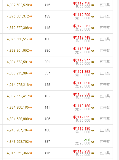Click the gold ingot icon next to 收:120,362
Screen dimensions: 119x160
pyautogui.click(x=93, y=28)
